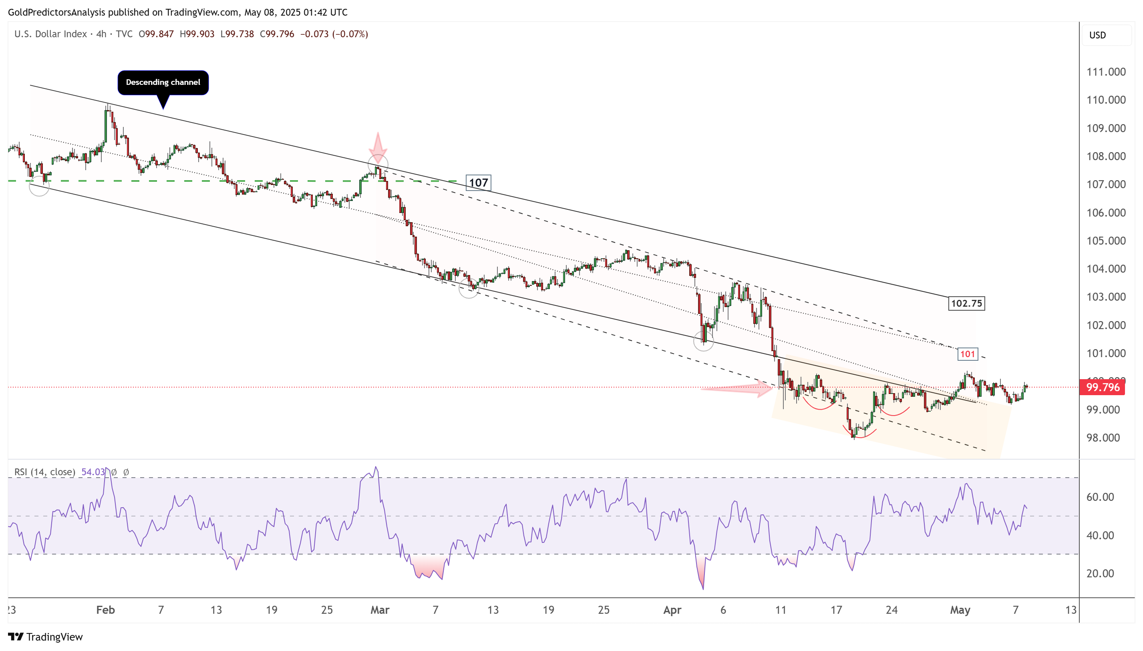Click the high value H99.903

pos(197,34)
